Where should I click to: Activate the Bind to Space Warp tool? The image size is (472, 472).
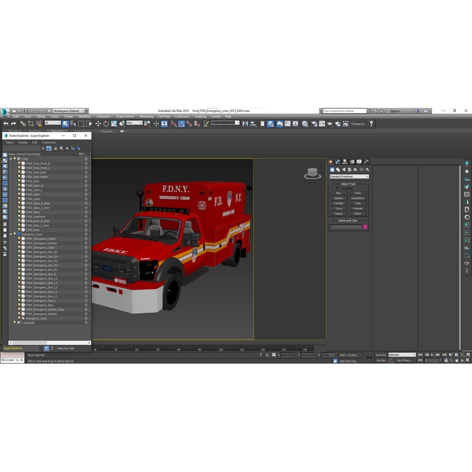click(x=39, y=124)
